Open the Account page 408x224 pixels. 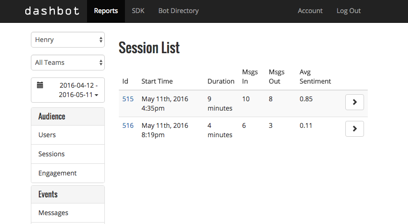point(310,11)
